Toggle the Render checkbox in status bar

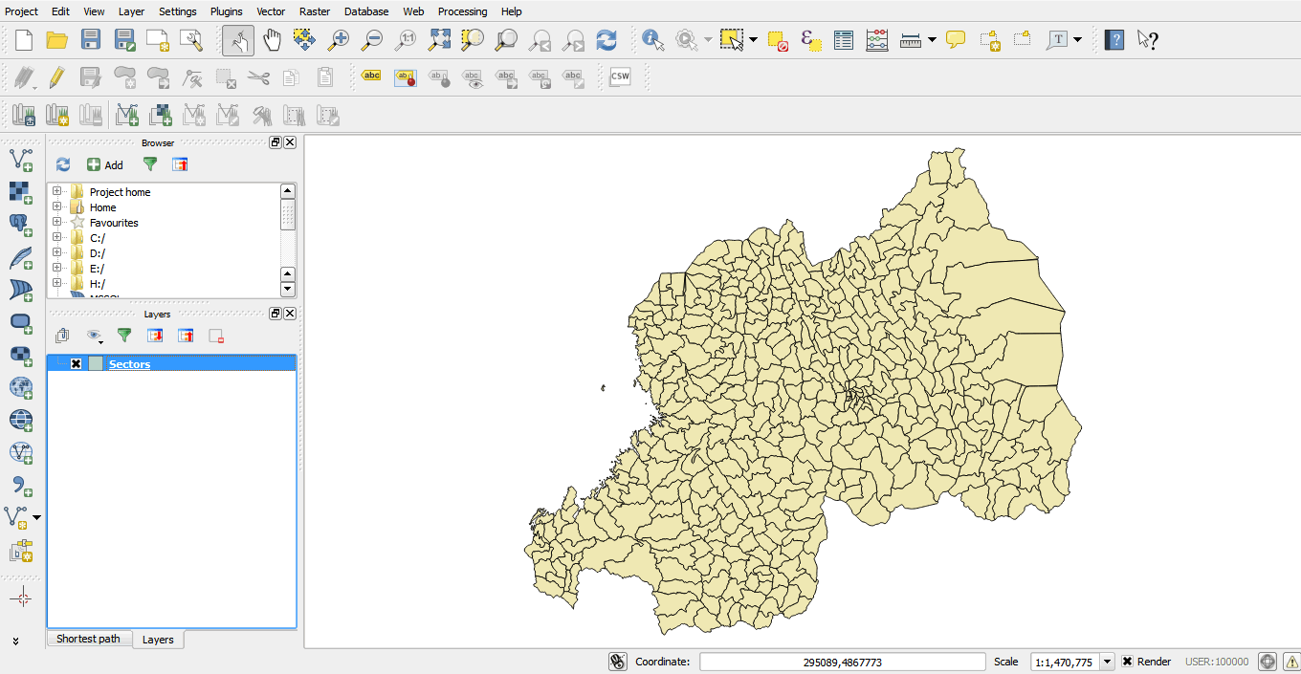(1128, 662)
